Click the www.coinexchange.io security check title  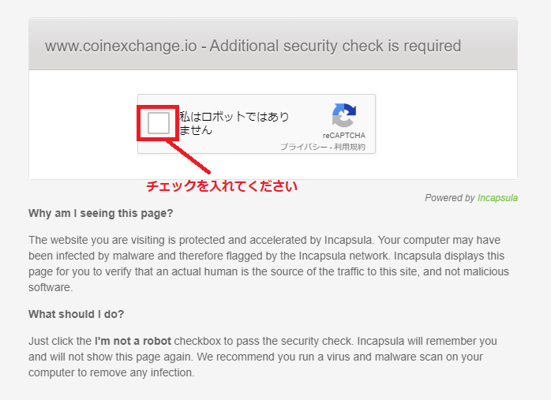click(253, 46)
